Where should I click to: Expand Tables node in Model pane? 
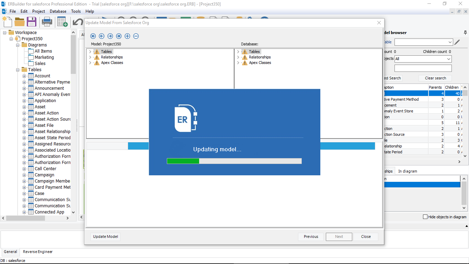(90, 52)
